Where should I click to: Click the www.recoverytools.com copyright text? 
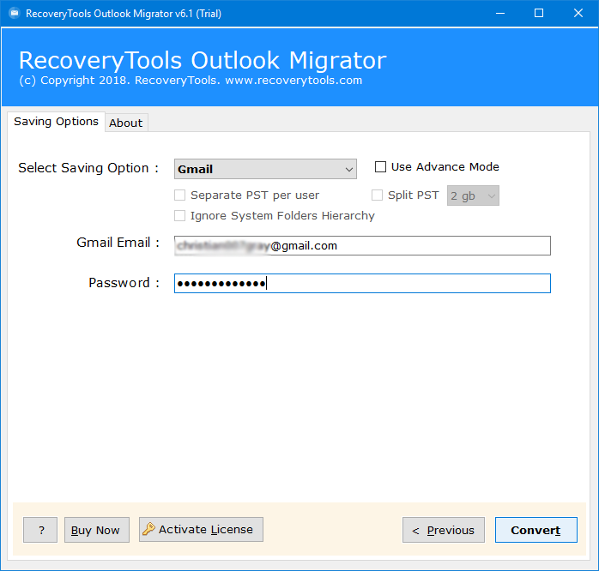[293, 81]
